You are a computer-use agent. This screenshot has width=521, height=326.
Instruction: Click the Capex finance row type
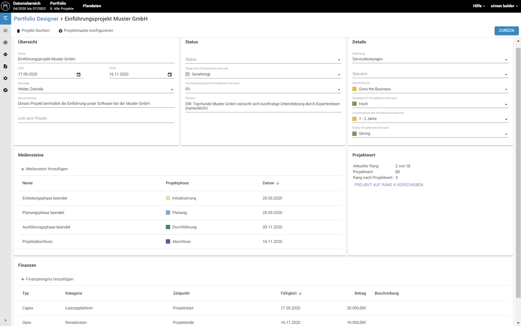28,308
